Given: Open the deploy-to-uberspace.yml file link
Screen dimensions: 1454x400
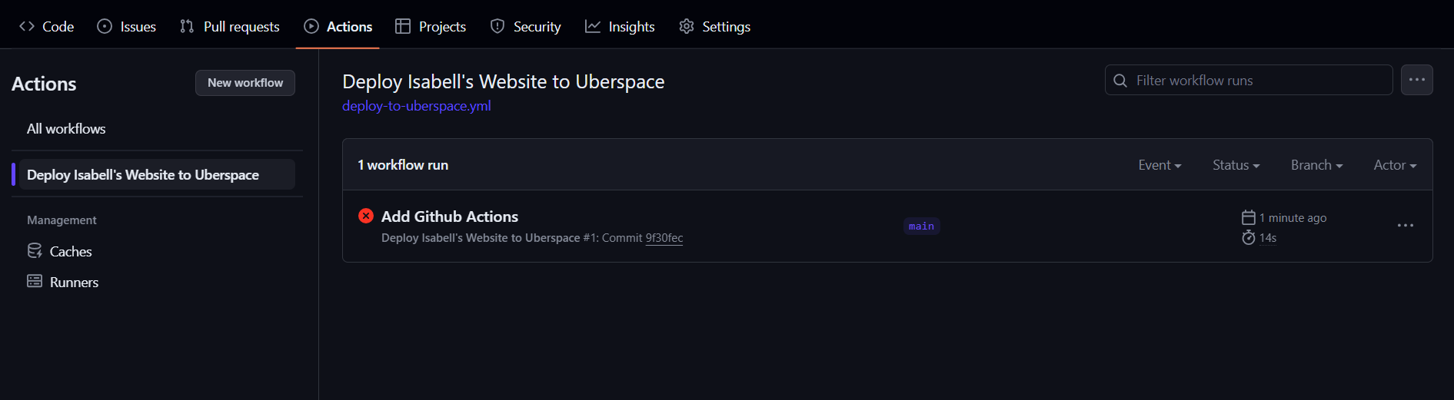Looking at the screenshot, I should coord(416,106).
